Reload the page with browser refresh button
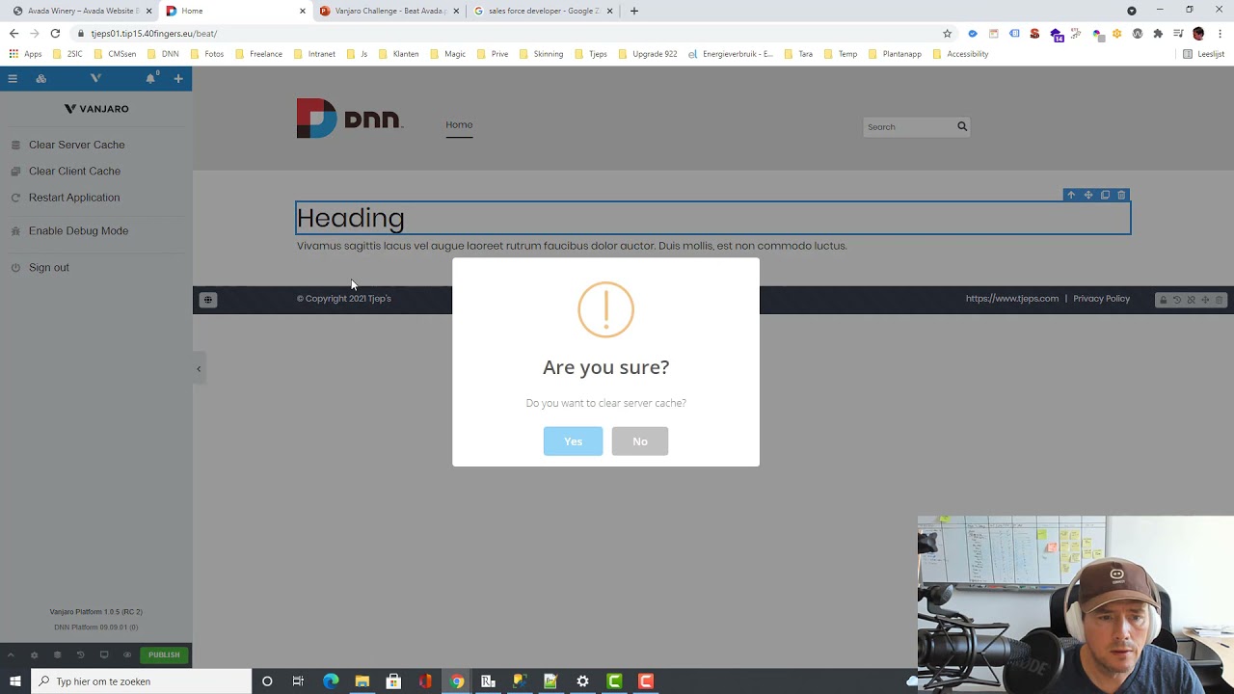 pyautogui.click(x=55, y=33)
